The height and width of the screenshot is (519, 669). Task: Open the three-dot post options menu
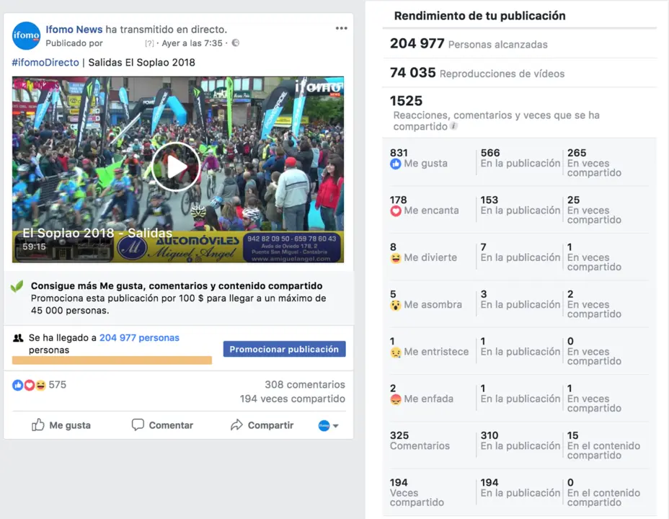(341, 29)
